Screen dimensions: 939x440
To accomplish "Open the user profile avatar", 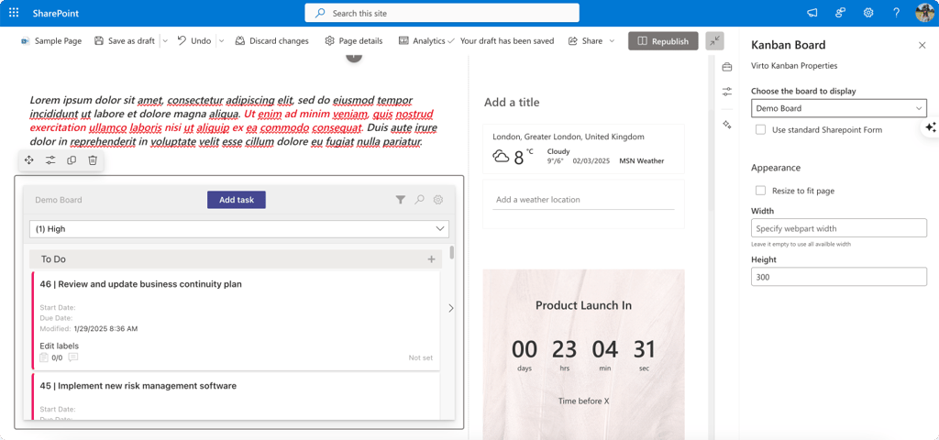I will (x=924, y=13).
